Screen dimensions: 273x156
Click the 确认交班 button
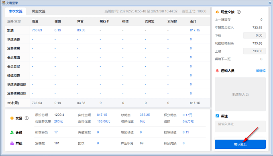click(x=240, y=144)
